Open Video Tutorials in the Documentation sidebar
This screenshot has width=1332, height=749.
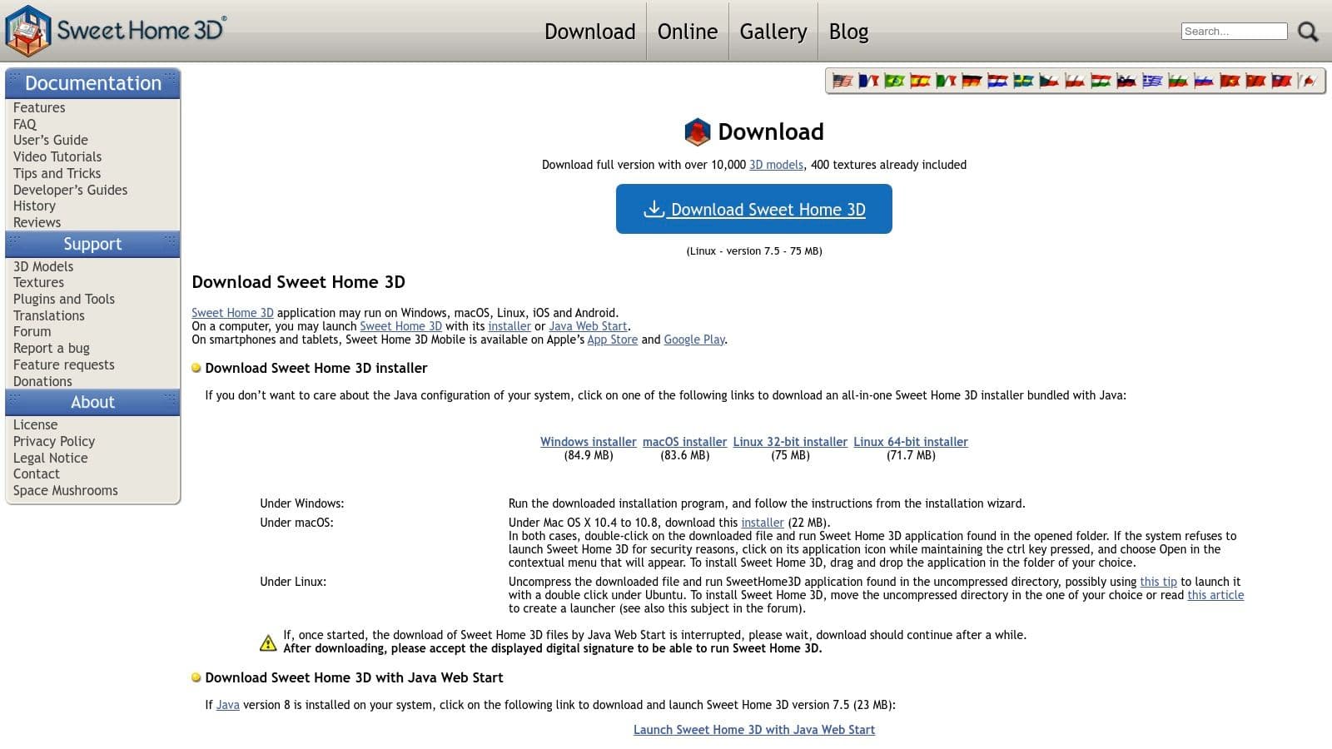pos(57,156)
